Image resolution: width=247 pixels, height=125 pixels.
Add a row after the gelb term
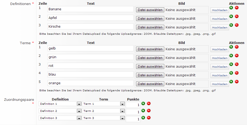pos(231,47)
